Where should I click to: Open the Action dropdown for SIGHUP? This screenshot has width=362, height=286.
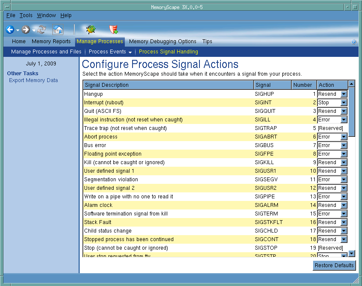[344, 94]
